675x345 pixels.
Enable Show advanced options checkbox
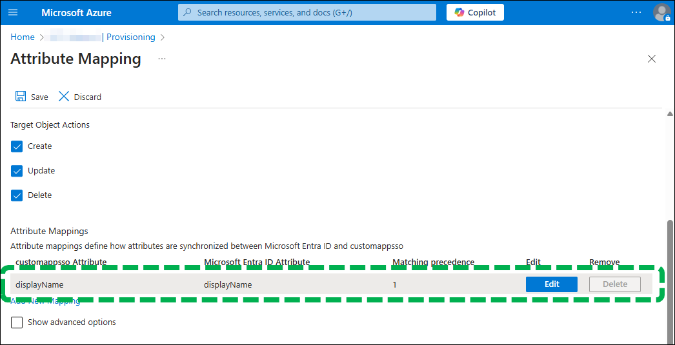click(17, 322)
